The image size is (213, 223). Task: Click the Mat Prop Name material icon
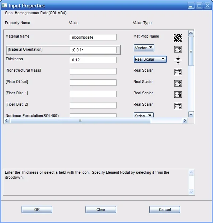(x=178, y=38)
